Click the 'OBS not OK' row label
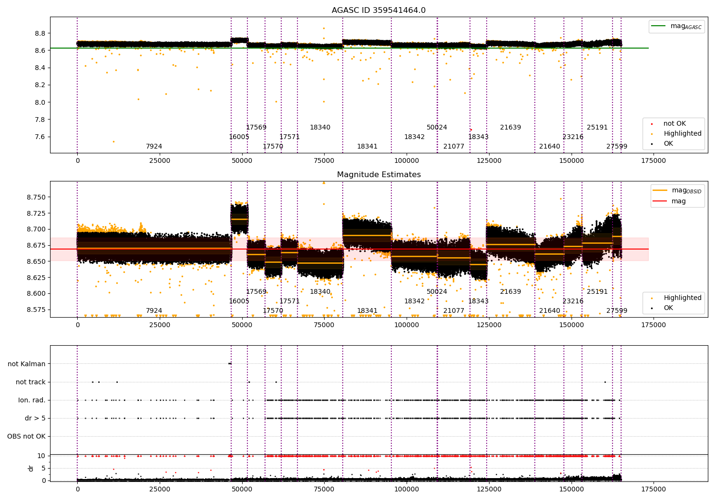Image resolution: width=715 pixels, height=500 pixels. [26, 436]
